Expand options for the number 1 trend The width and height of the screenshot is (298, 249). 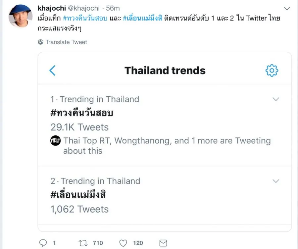(x=275, y=99)
